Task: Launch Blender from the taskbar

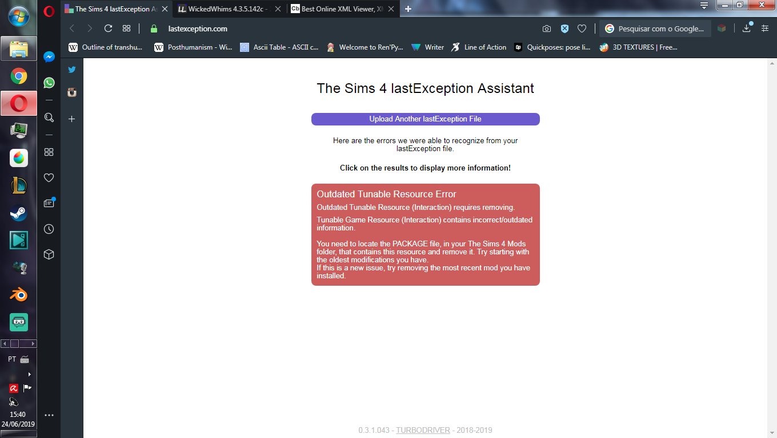Action: coord(19,295)
